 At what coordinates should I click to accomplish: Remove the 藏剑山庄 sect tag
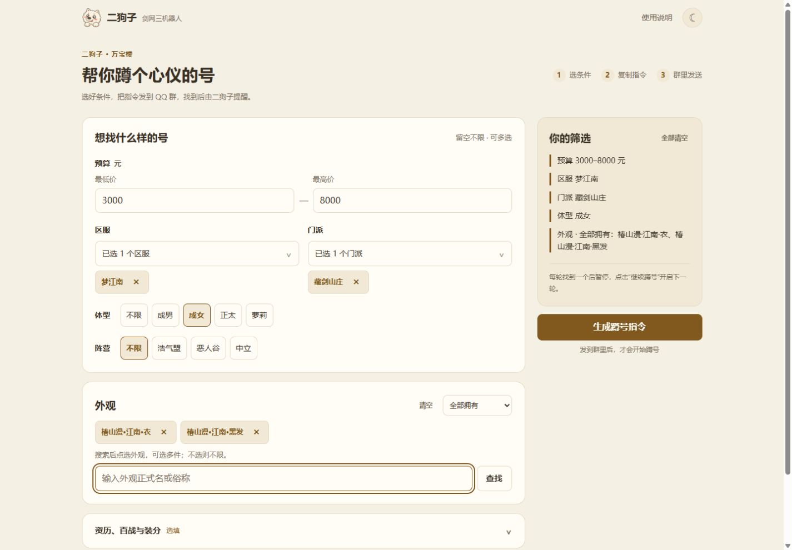(x=356, y=282)
